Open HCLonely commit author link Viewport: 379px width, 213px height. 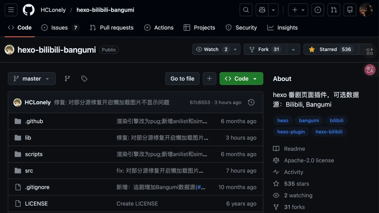(x=38, y=102)
